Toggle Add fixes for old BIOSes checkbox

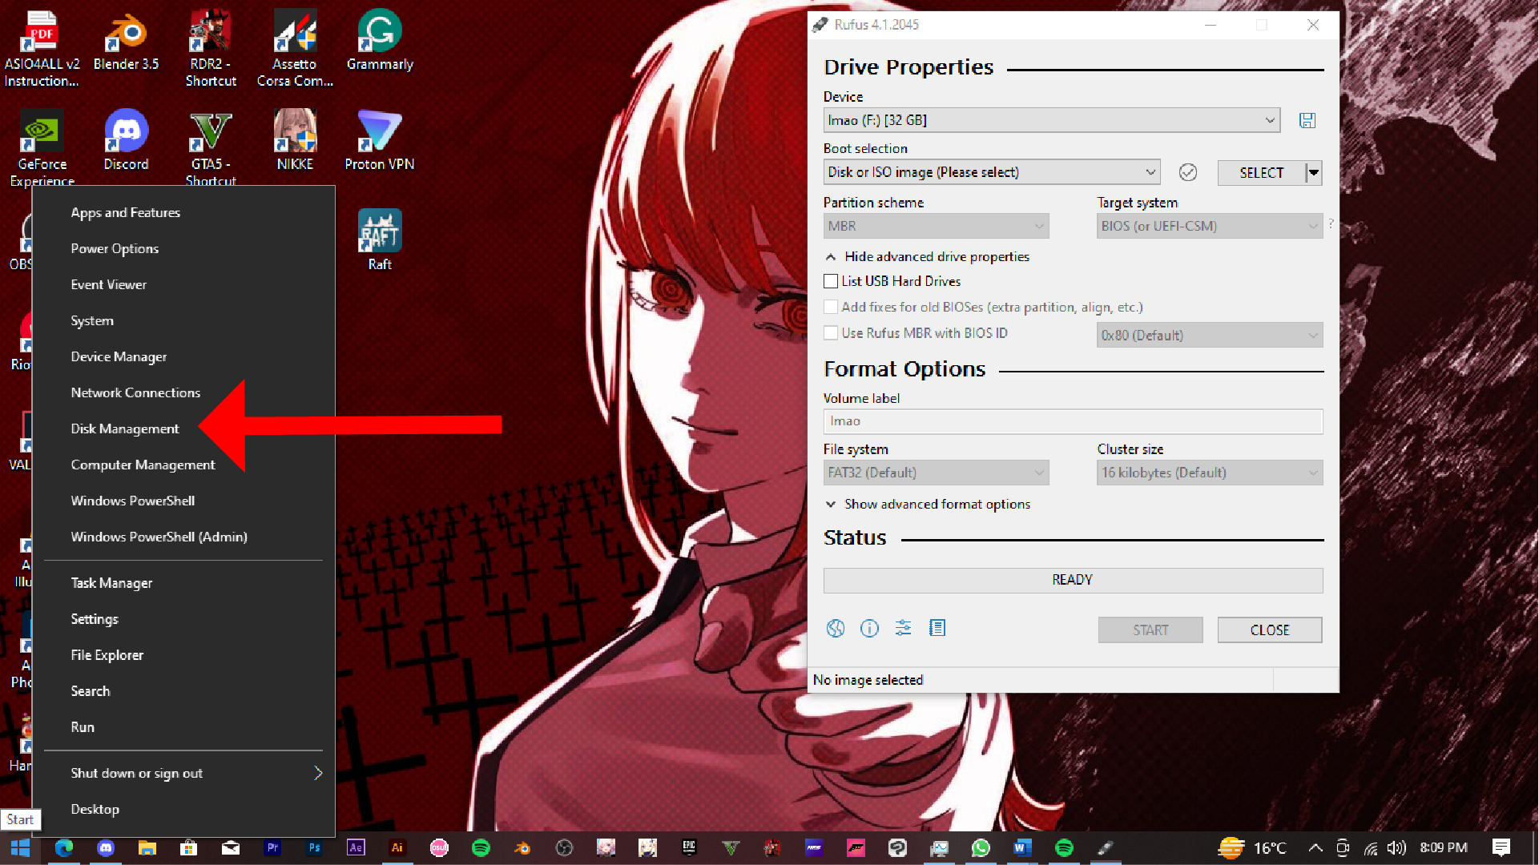point(831,307)
